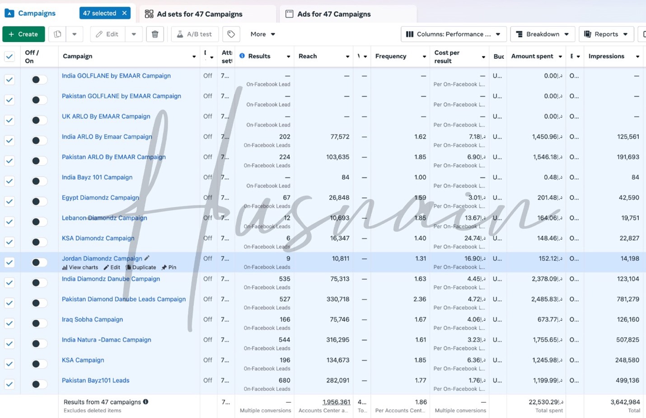
Task: Switch to Ads for 47 Campaigns tab
Action: 333,14
